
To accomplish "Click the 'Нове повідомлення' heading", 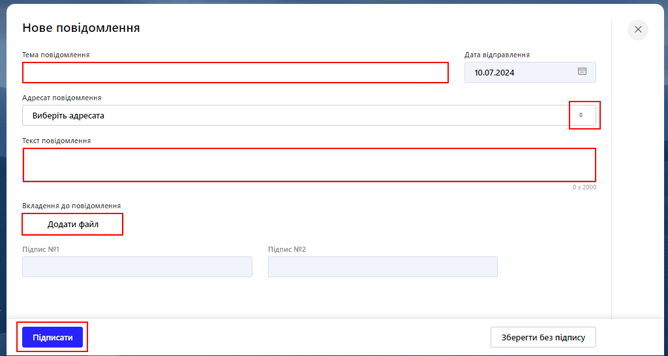I will (81, 28).
